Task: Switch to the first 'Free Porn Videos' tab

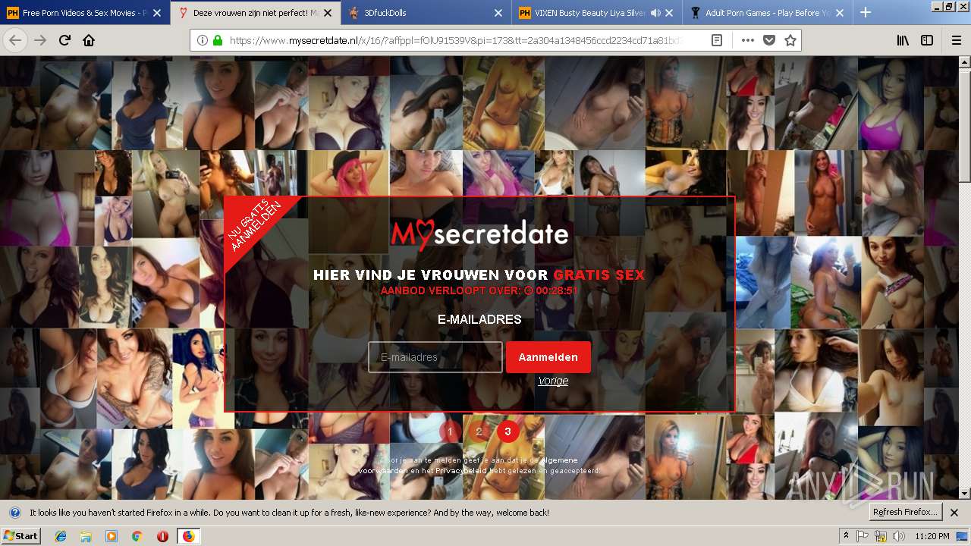Action: click(x=85, y=13)
